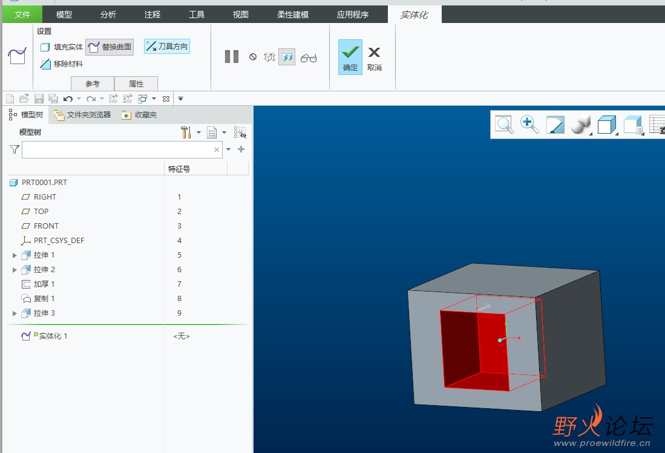This screenshot has width=665, height=453.
Task: Click the first Regenerate icon
Action: pyautogui.click(x=113, y=99)
